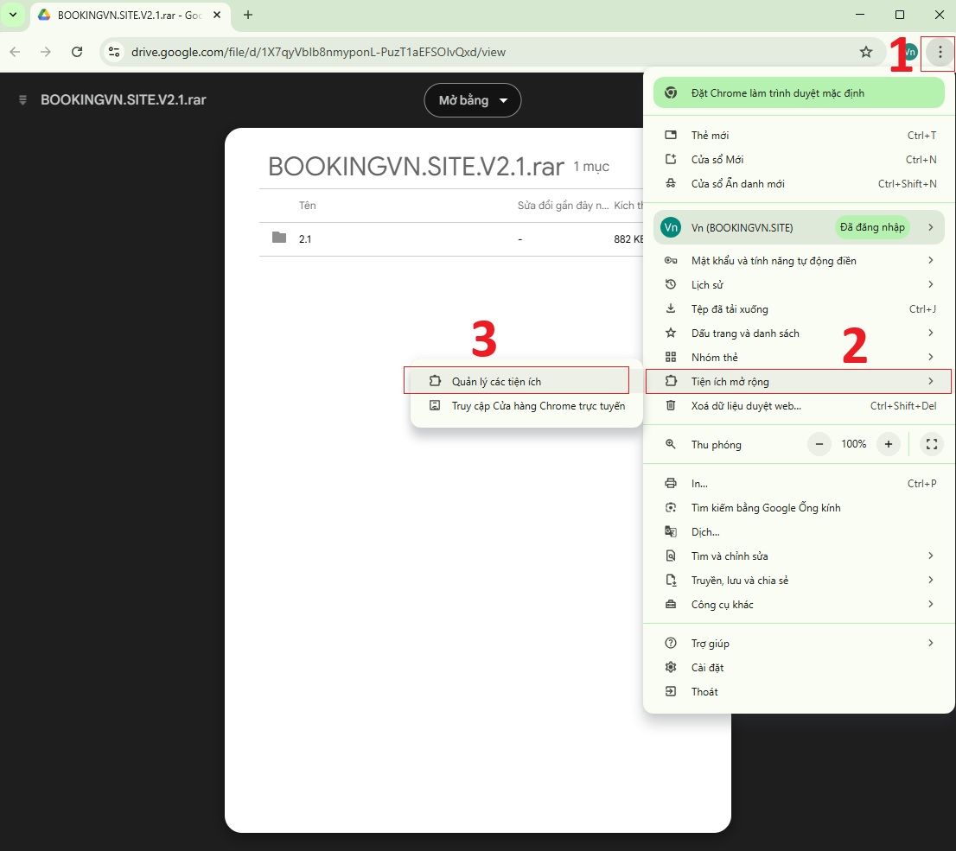Click the Google Lens search icon
956x851 pixels.
click(671, 507)
